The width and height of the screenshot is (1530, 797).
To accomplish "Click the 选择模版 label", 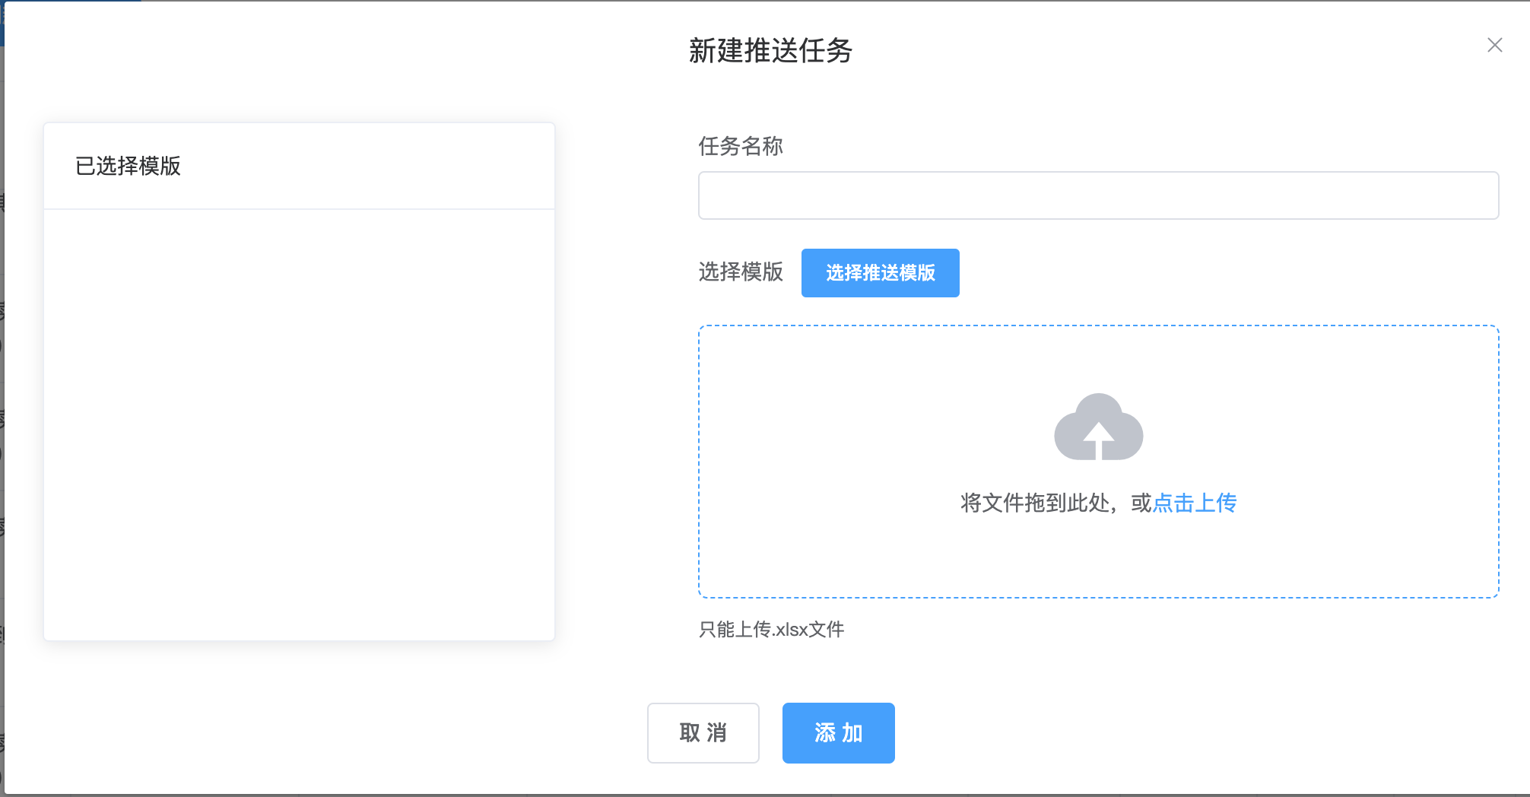I will pos(741,271).
